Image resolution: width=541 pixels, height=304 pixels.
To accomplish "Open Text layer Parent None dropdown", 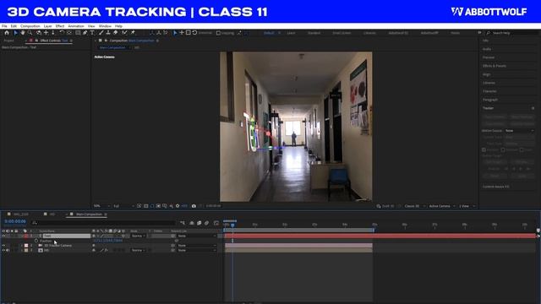I will 197,236.
